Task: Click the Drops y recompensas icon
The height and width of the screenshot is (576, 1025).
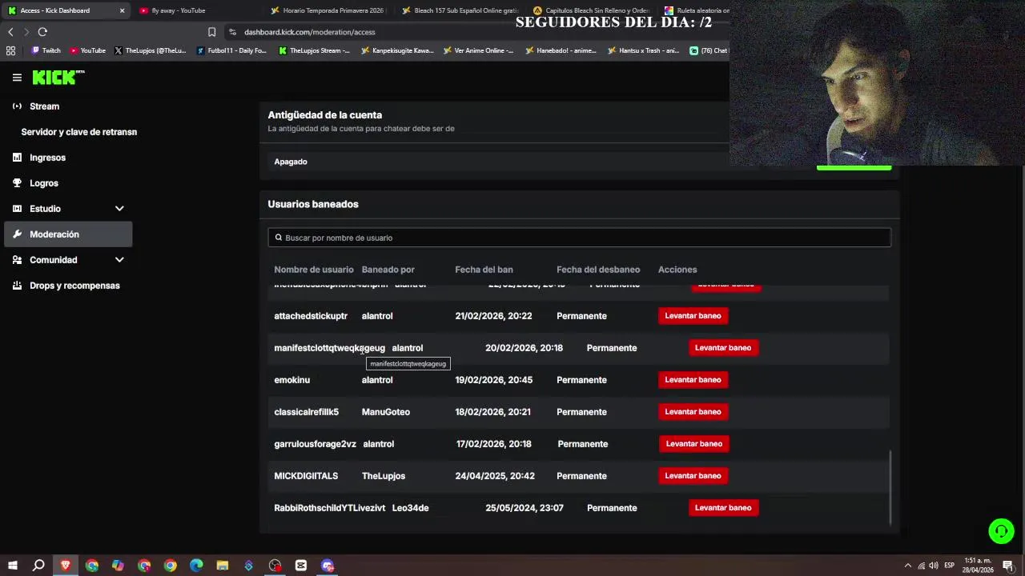Action: pos(17,286)
